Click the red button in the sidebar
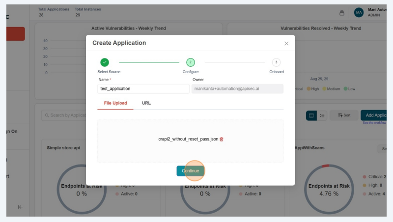The height and width of the screenshot is (222, 393). 16,34
